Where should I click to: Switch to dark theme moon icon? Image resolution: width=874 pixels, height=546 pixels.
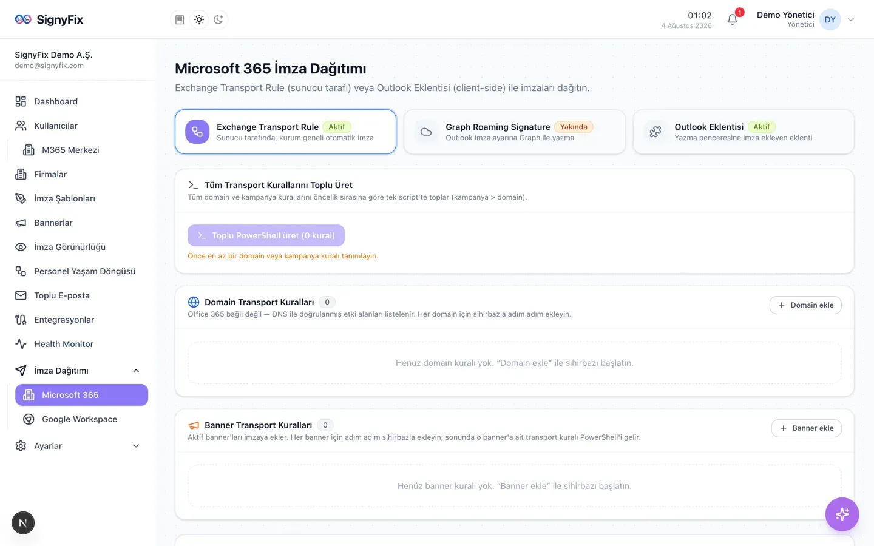coord(218,19)
